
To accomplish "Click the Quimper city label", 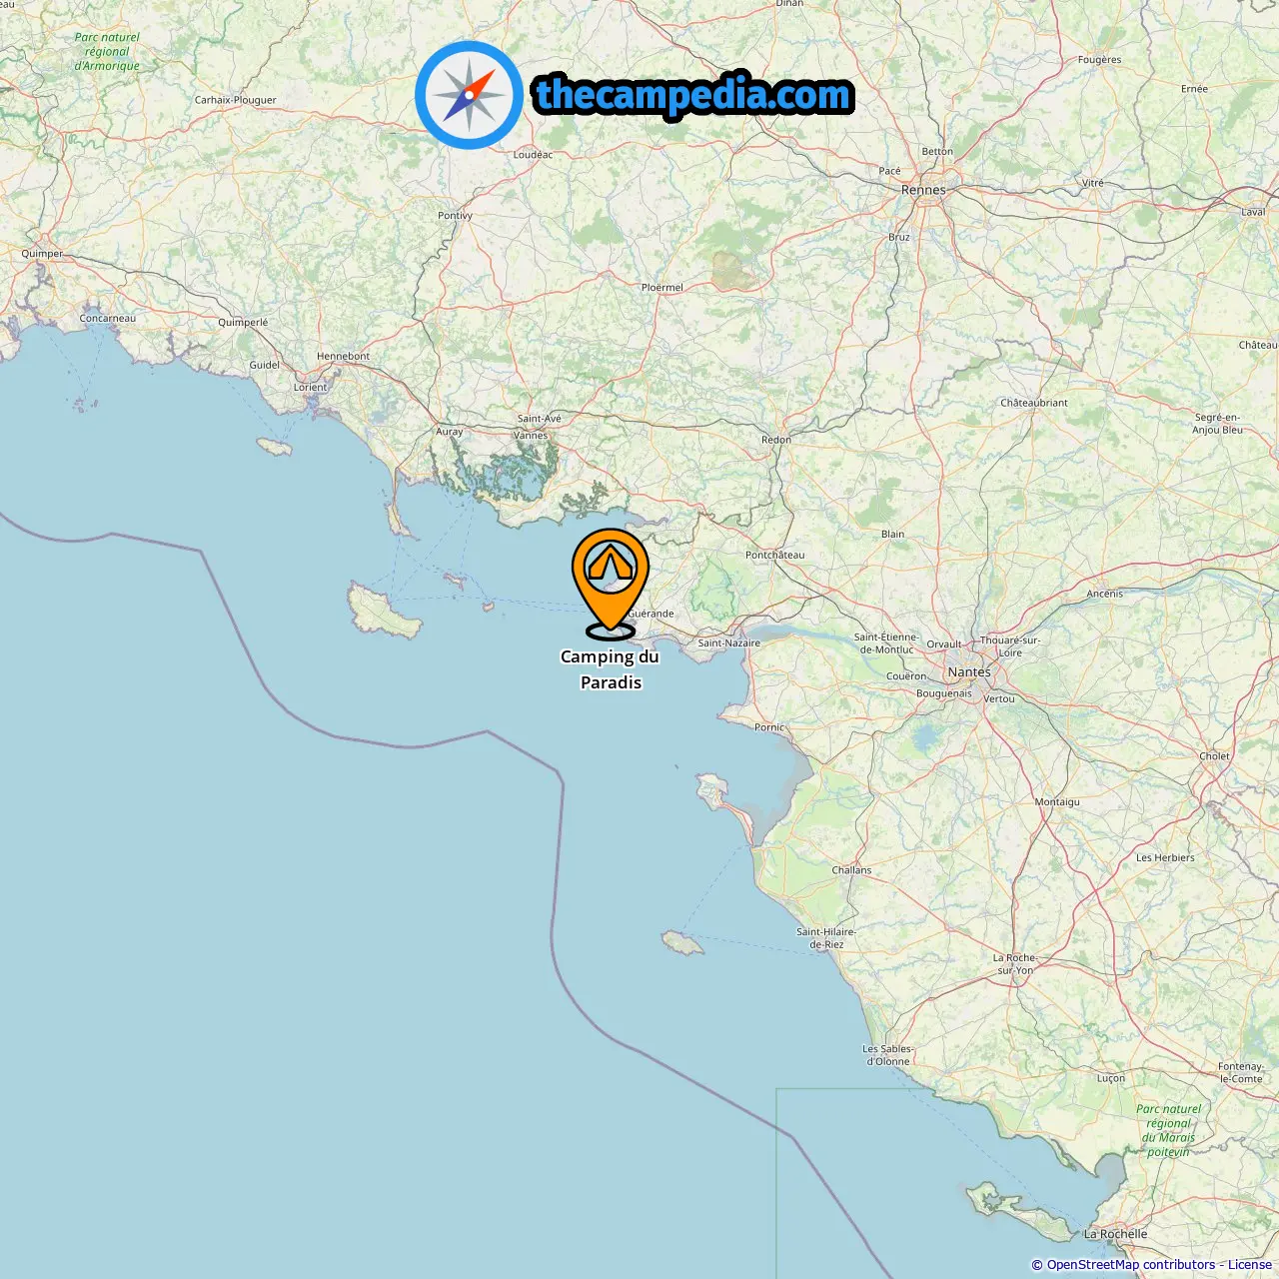I will (x=42, y=254).
